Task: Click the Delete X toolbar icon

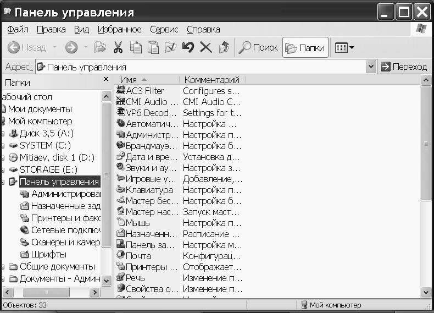Action: tap(206, 47)
